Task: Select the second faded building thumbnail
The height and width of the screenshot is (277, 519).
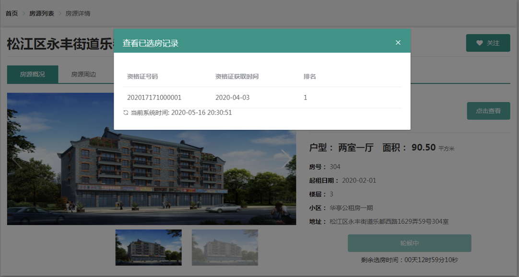Action: point(224,247)
